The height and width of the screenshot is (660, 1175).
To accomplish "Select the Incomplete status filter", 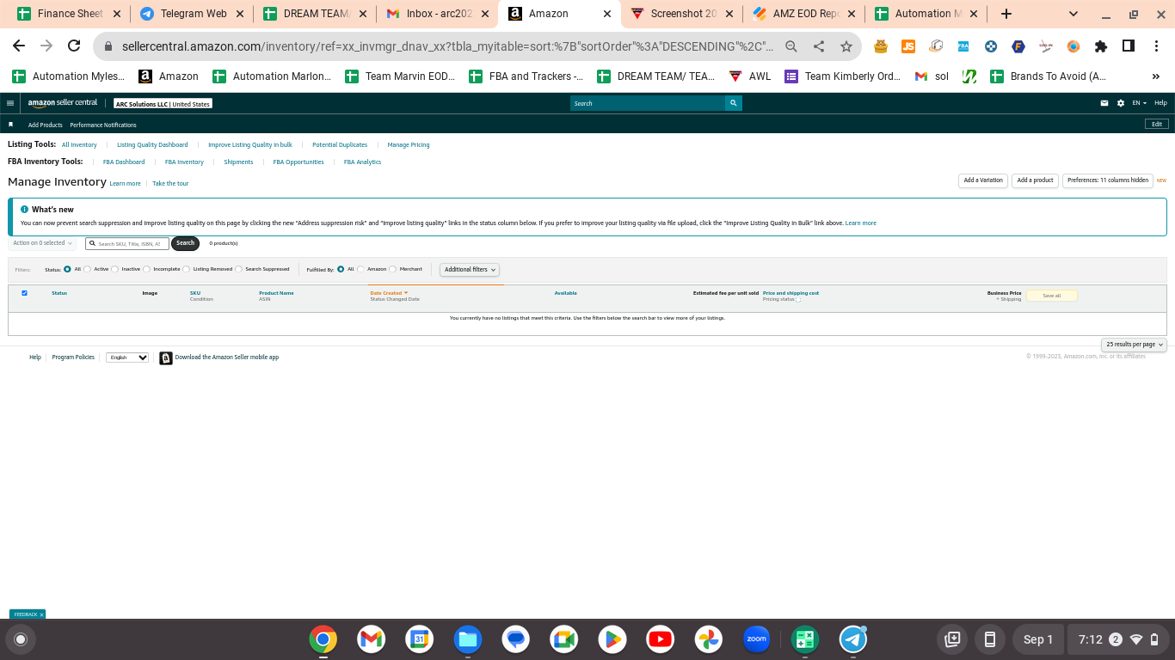I will [147, 269].
